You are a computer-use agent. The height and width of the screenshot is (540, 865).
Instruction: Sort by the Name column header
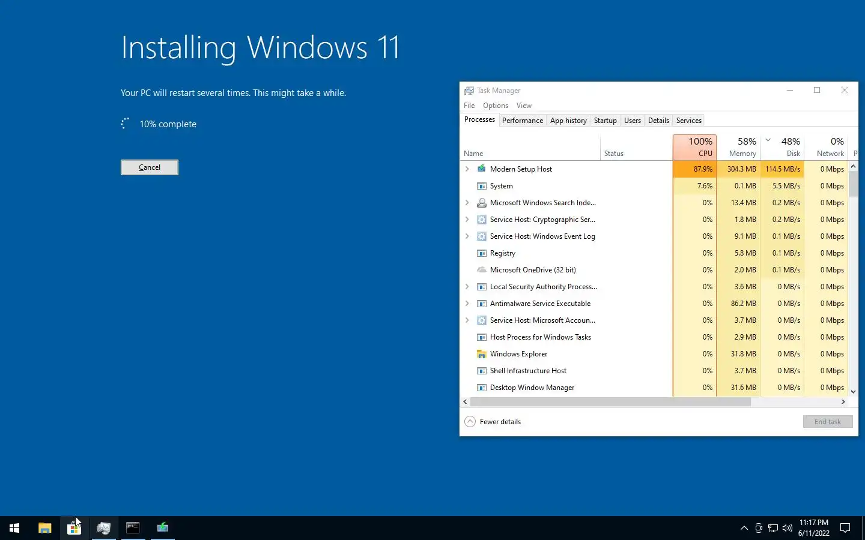(530, 147)
